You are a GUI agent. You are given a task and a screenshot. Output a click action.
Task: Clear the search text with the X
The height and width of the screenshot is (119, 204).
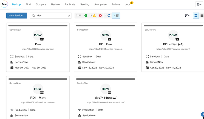point(69,16)
